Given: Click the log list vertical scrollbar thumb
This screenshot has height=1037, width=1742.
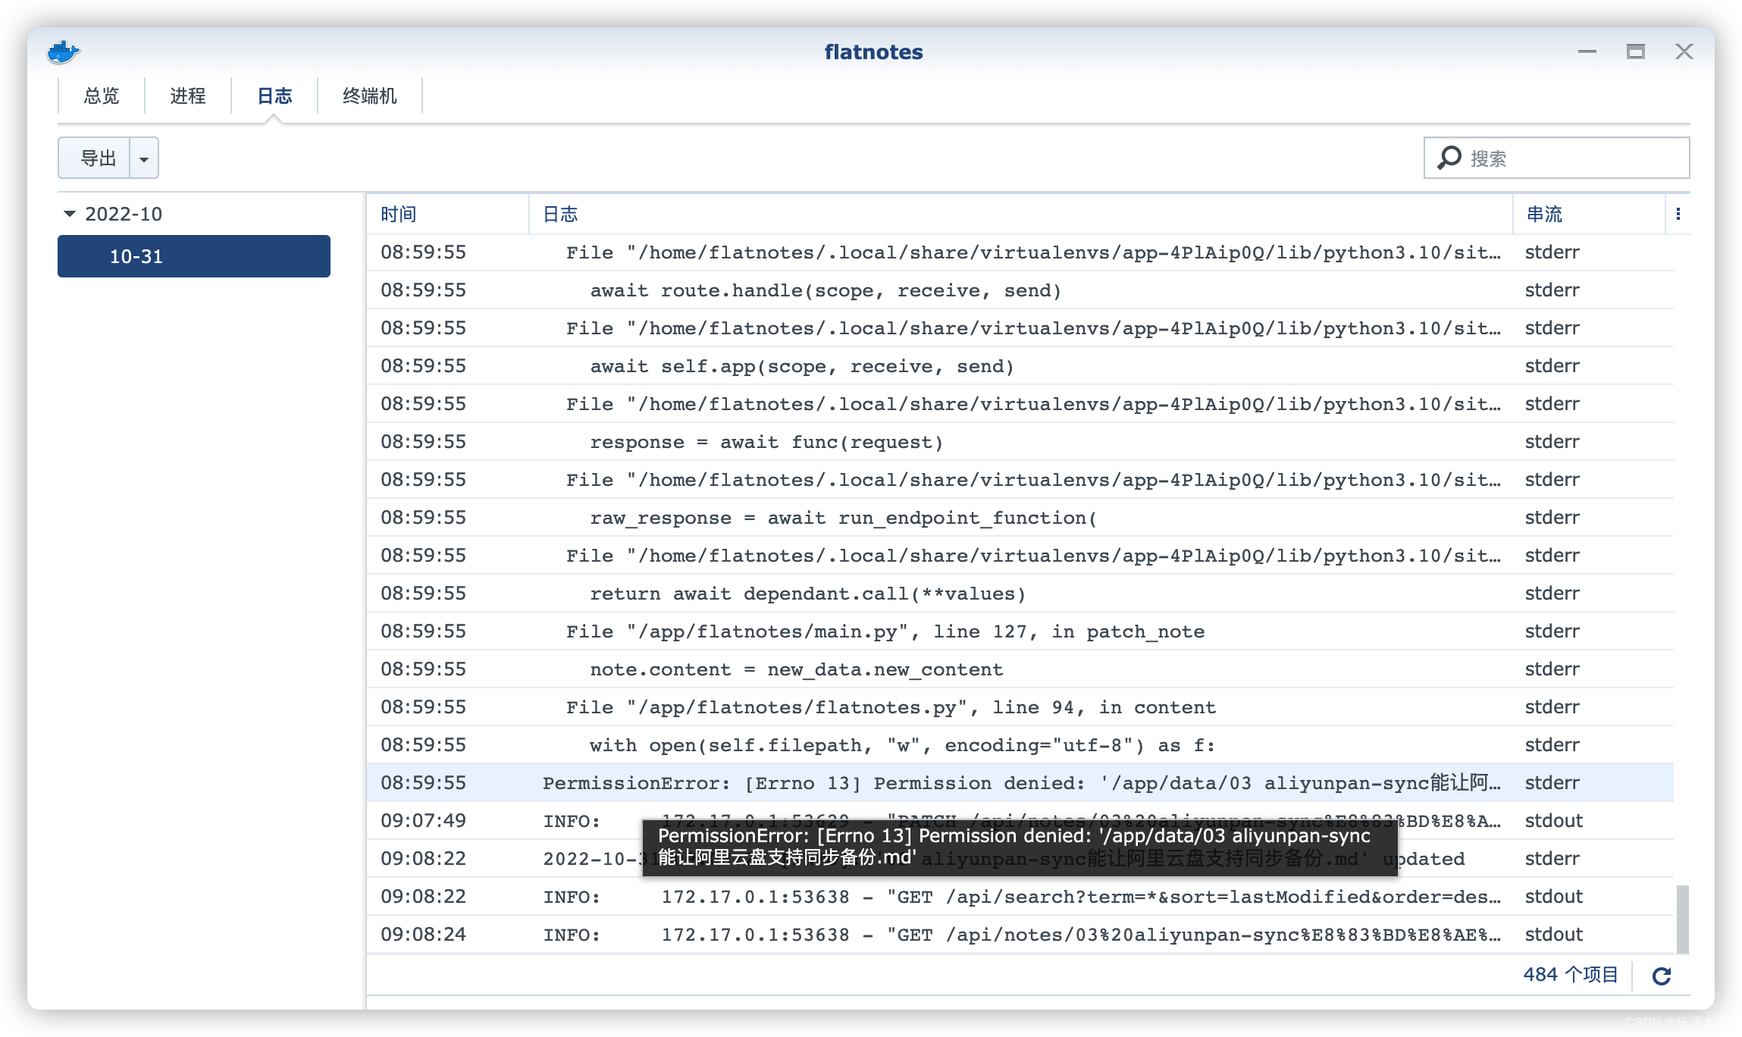Looking at the screenshot, I should 1683,919.
